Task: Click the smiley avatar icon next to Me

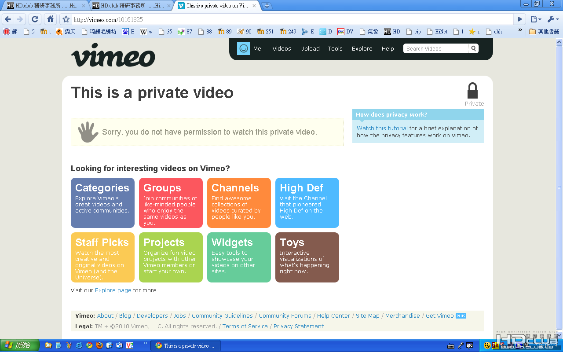Action: pyautogui.click(x=243, y=48)
